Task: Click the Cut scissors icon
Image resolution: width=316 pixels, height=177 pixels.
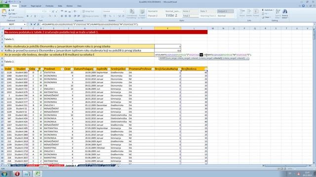Action: [9, 10]
